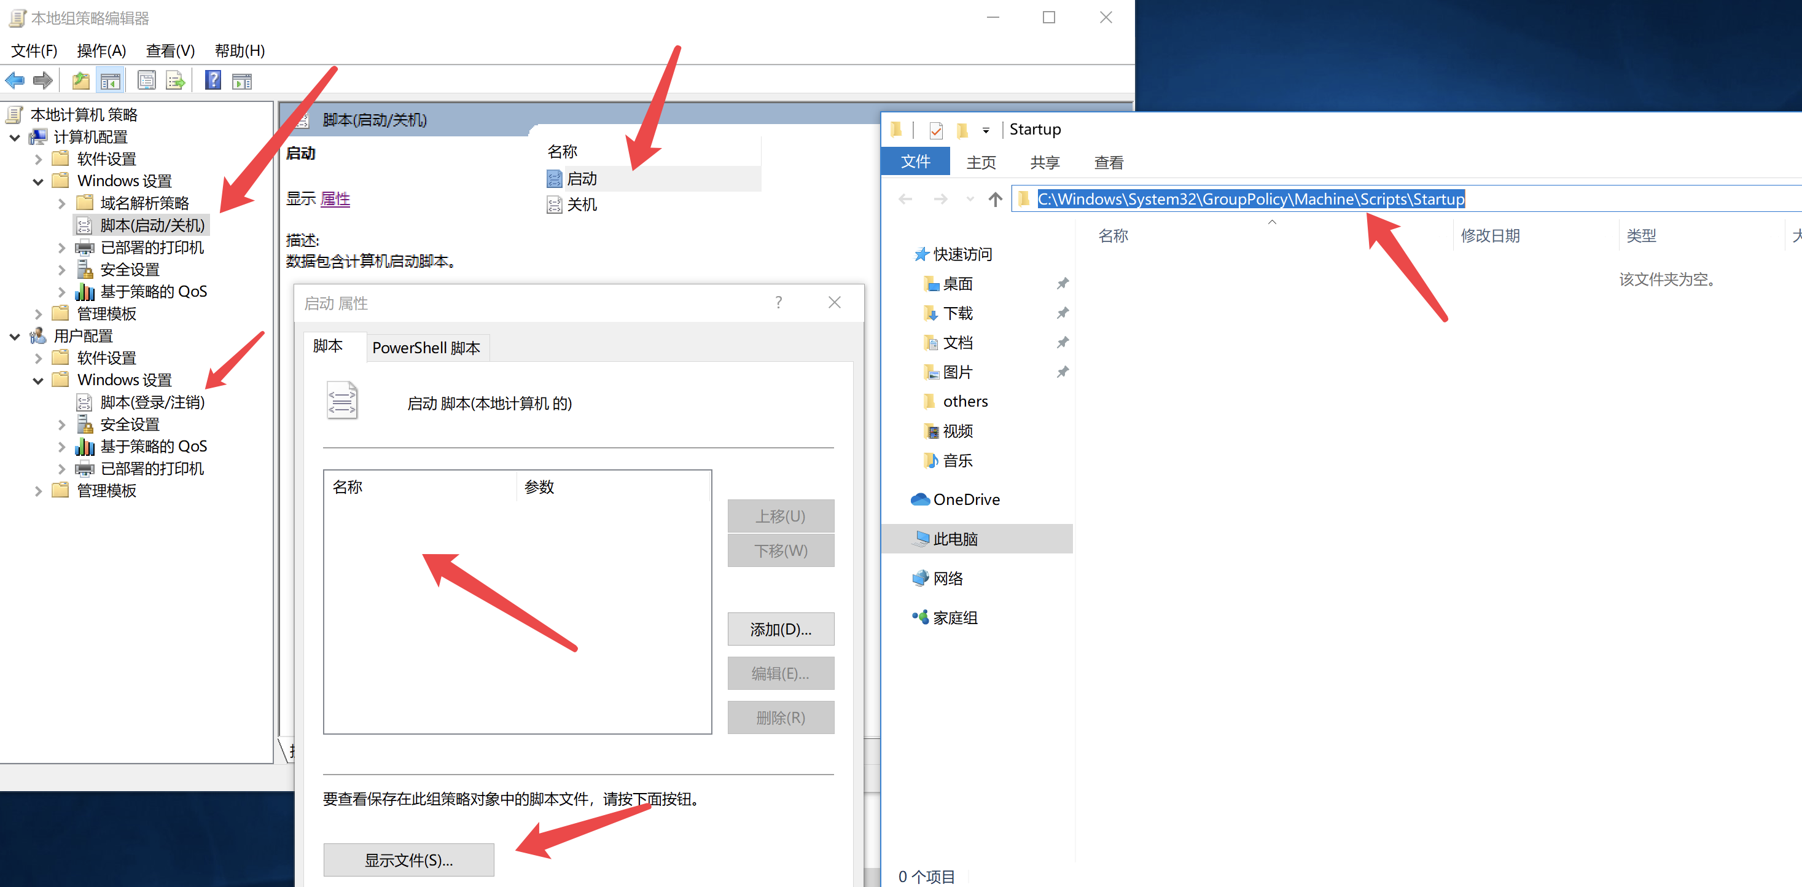The width and height of the screenshot is (1802, 887).
Task: Click the blue Back arrow in gpedit toolbar
Action: tap(15, 81)
